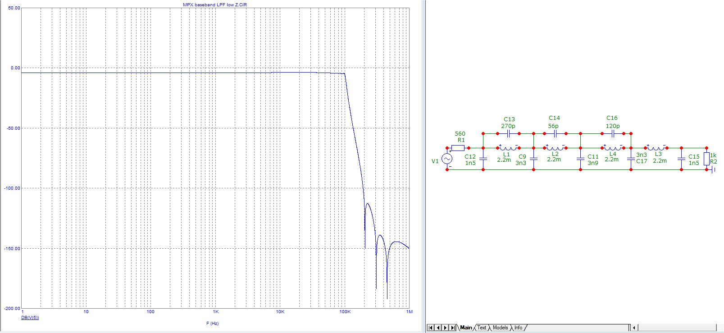The height and width of the screenshot is (333, 724).
Task: Open the Info page tab
Action: tap(518, 328)
